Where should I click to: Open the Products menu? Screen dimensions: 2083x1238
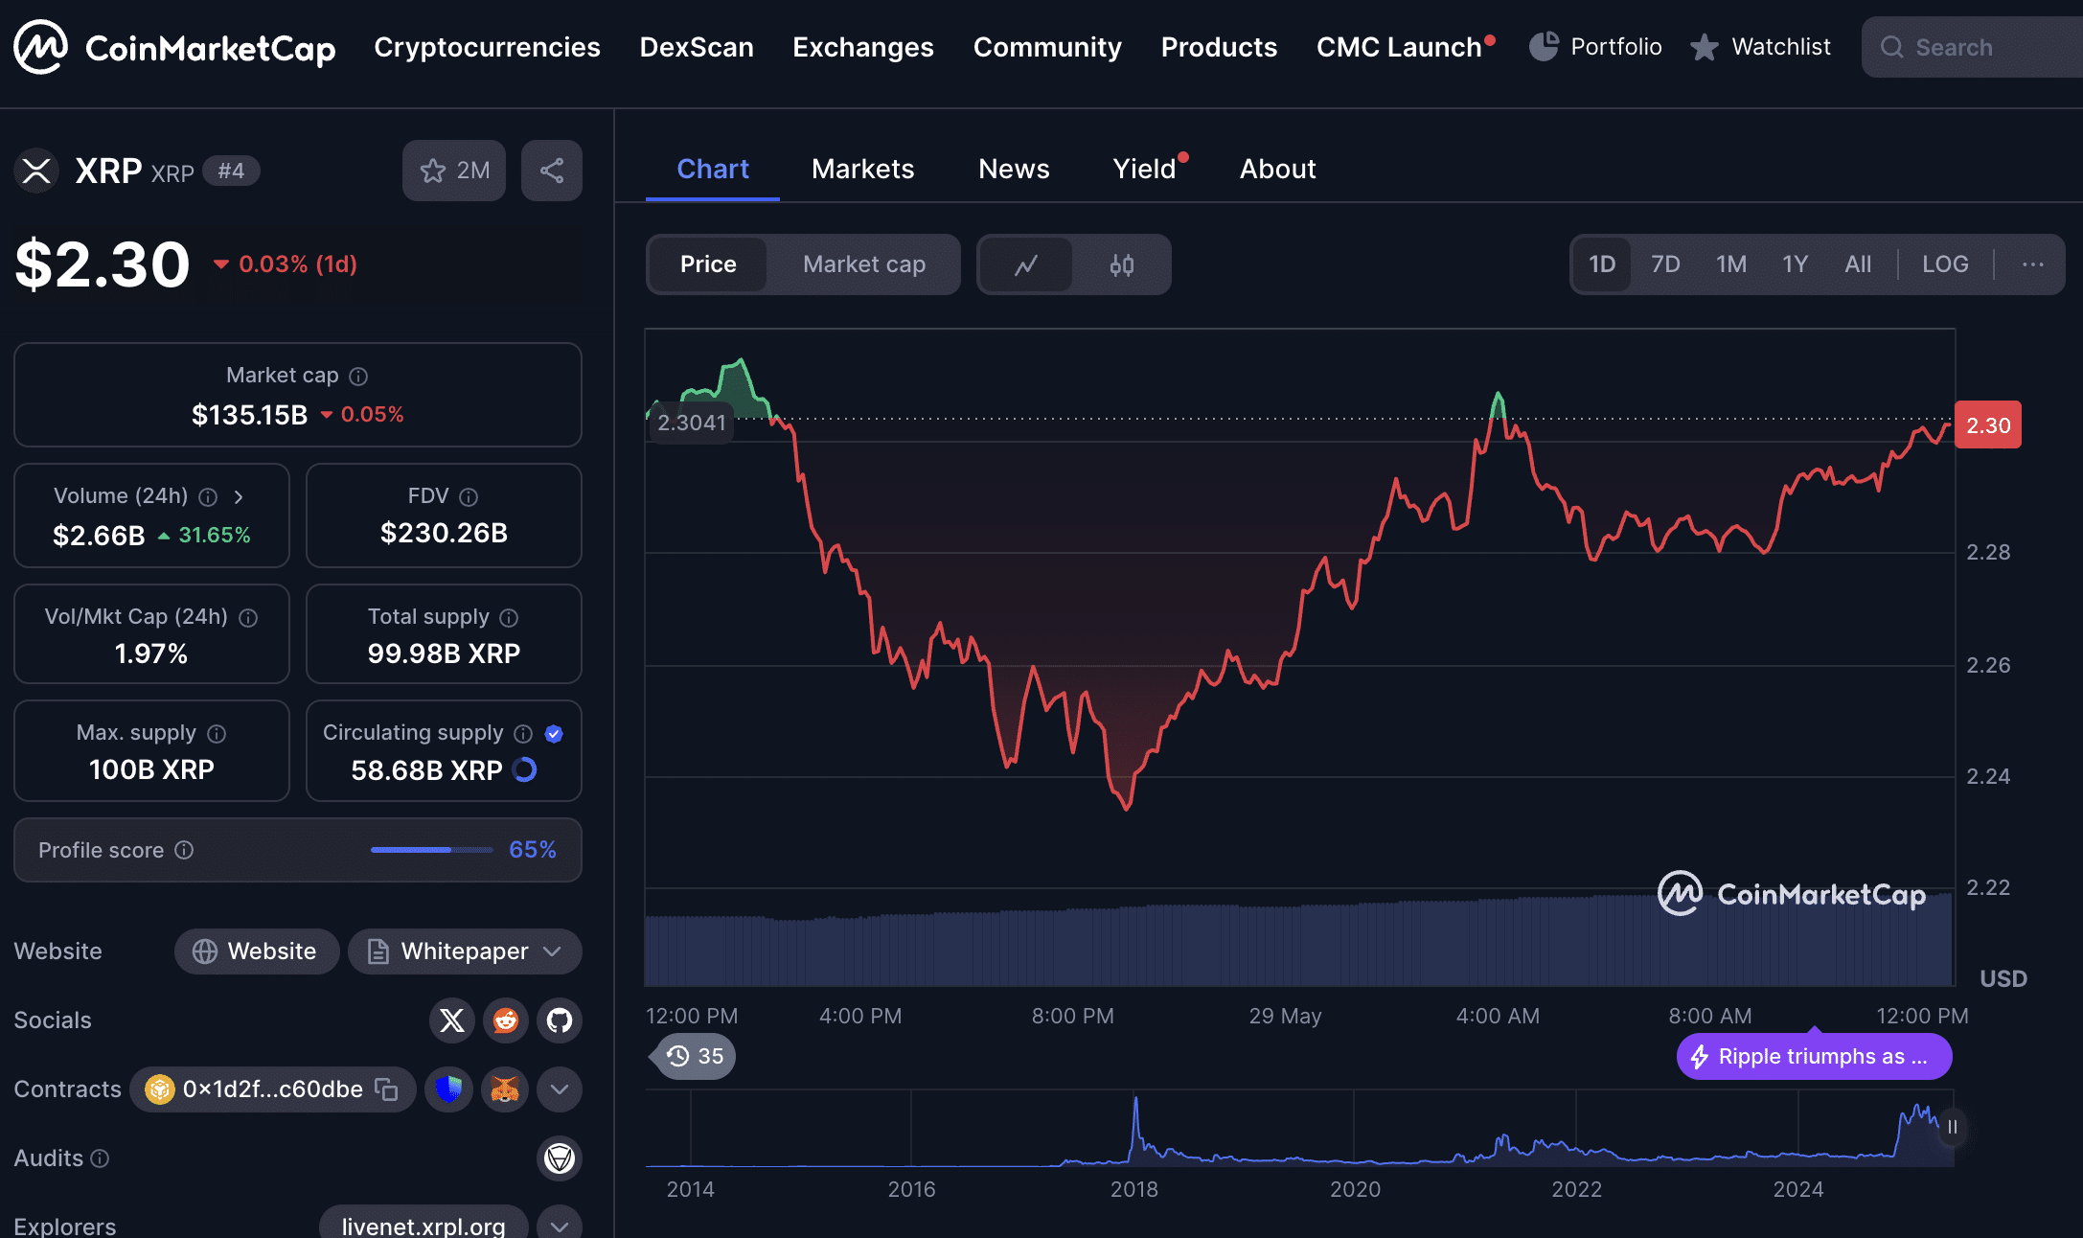pos(1219,47)
